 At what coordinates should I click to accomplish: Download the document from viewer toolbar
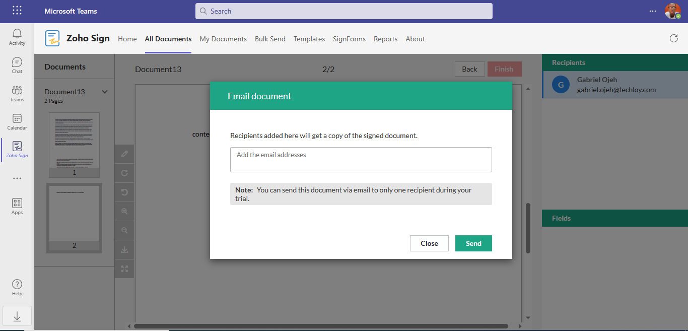124,249
